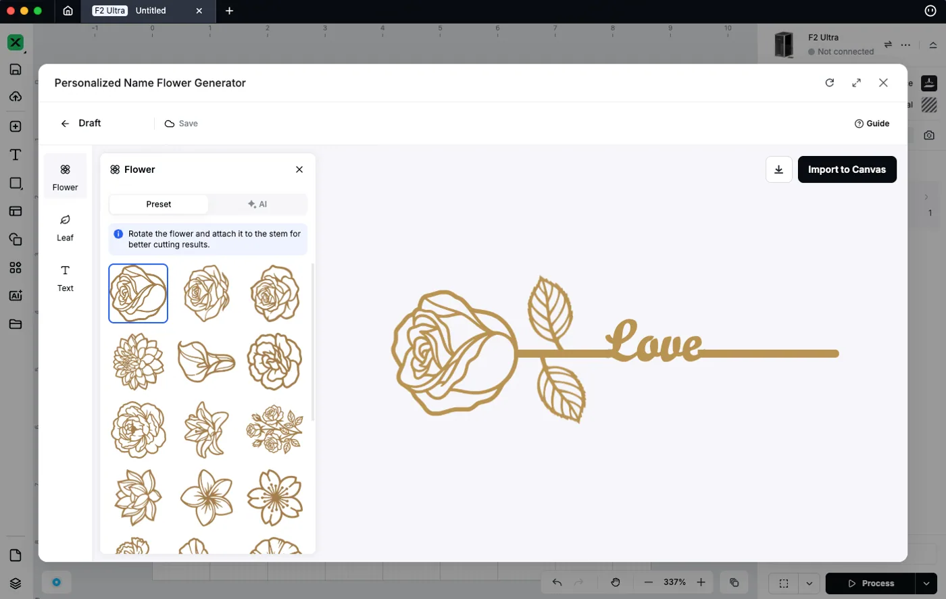Open the power icon in title bar
946x599 pixels.
coord(930,11)
